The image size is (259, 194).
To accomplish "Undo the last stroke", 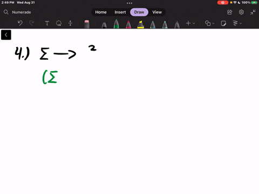I will [20, 23].
